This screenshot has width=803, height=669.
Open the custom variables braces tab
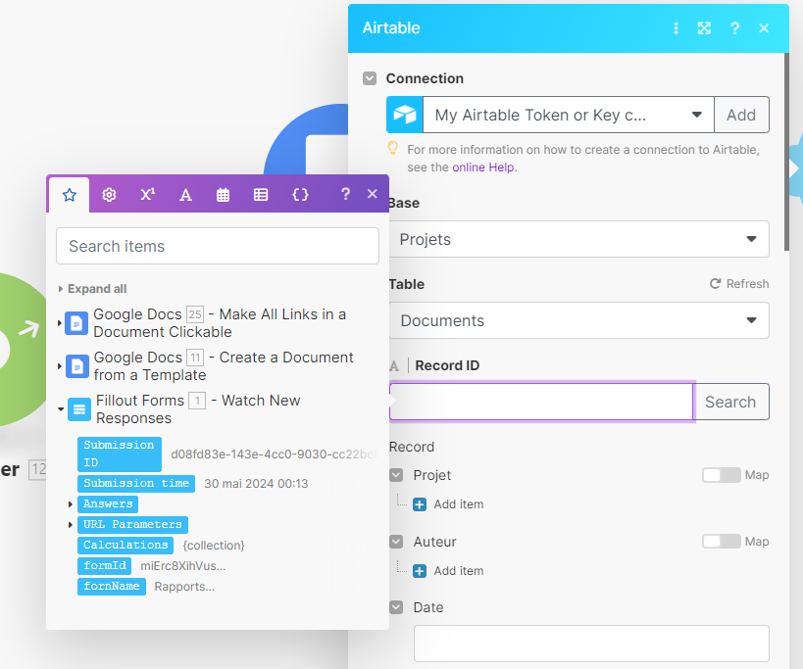pos(300,195)
